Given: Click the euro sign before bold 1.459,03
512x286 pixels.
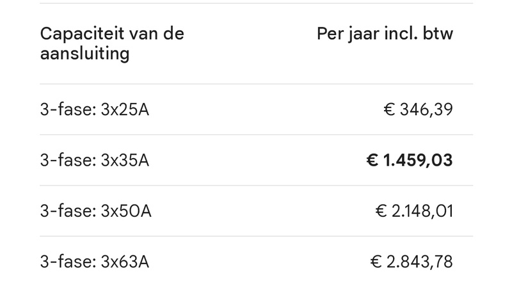Looking at the screenshot, I should [x=372, y=160].
